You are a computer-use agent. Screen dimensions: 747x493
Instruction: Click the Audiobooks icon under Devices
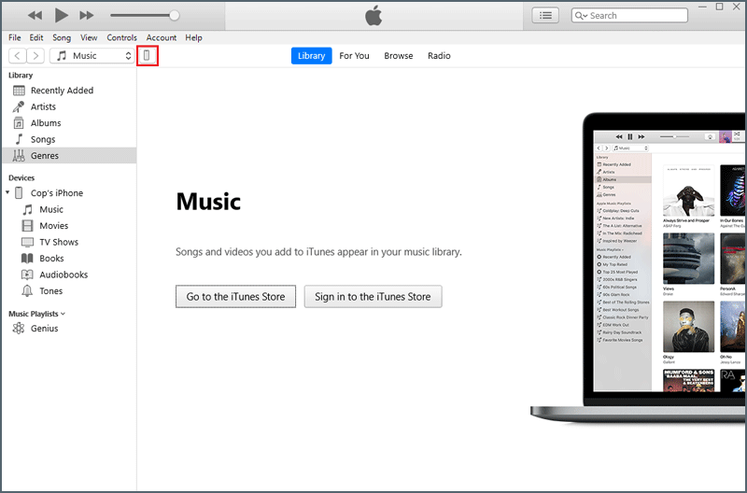(x=28, y=275)
